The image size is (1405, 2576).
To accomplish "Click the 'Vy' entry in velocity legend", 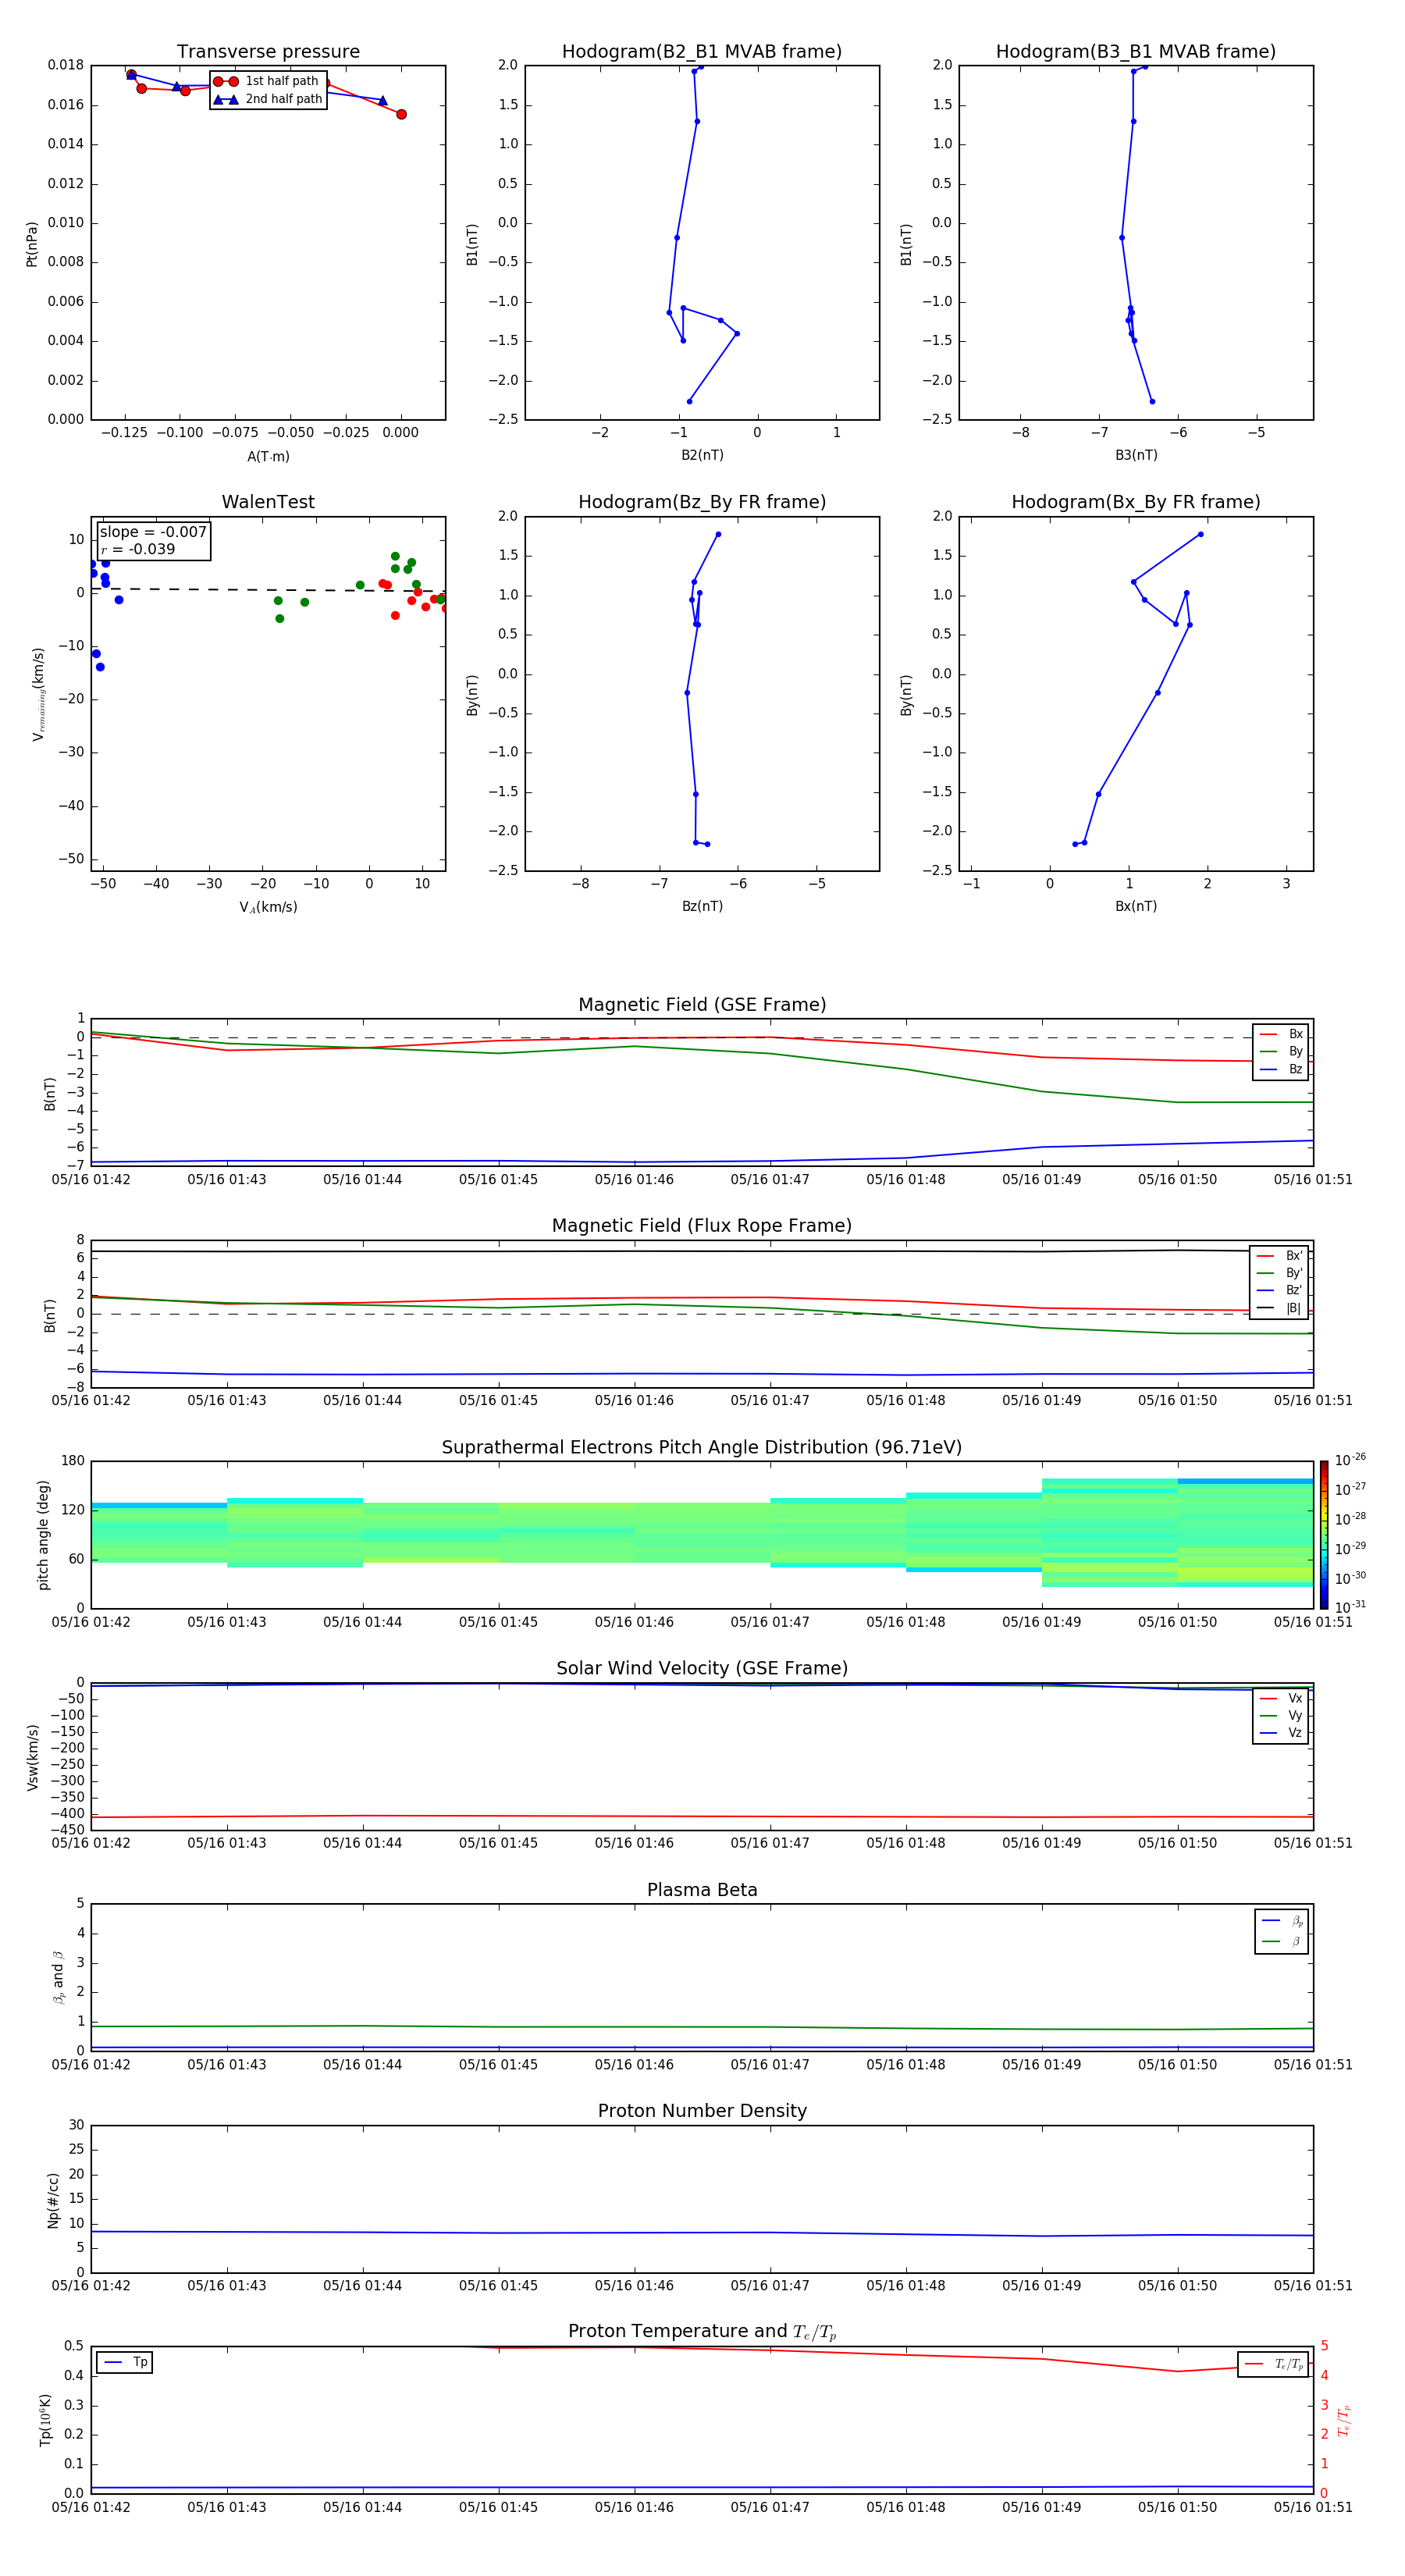I will 1281,1715.
